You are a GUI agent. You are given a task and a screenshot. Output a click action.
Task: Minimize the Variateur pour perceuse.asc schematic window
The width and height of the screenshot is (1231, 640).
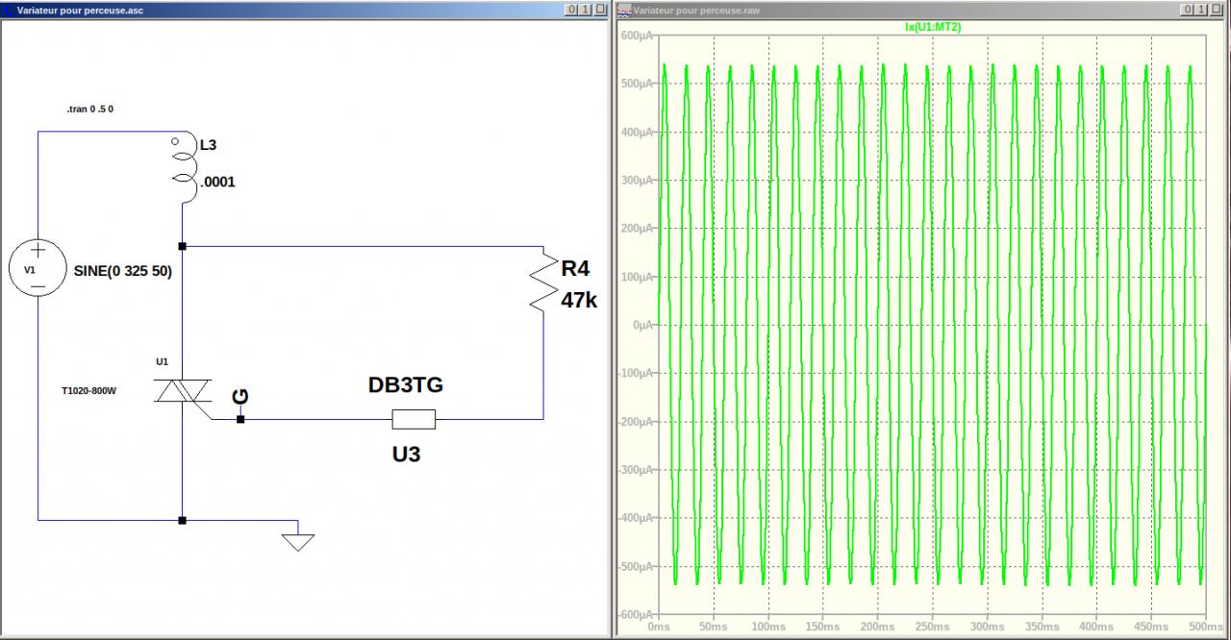pyautogui.click(x=571, y=9)
